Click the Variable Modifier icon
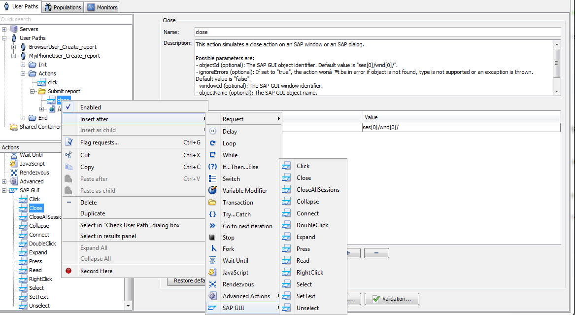The height and width of the screenshot is (315, 575). pos(213,190)
